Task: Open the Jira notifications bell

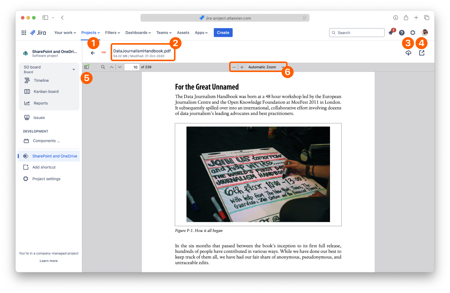Action: coord(391,33)
